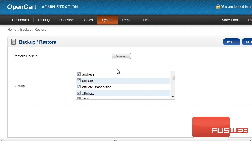Click the Backup / Restore server icon
This screenshot has width=252, height=141.
click(x=14, y=42)
